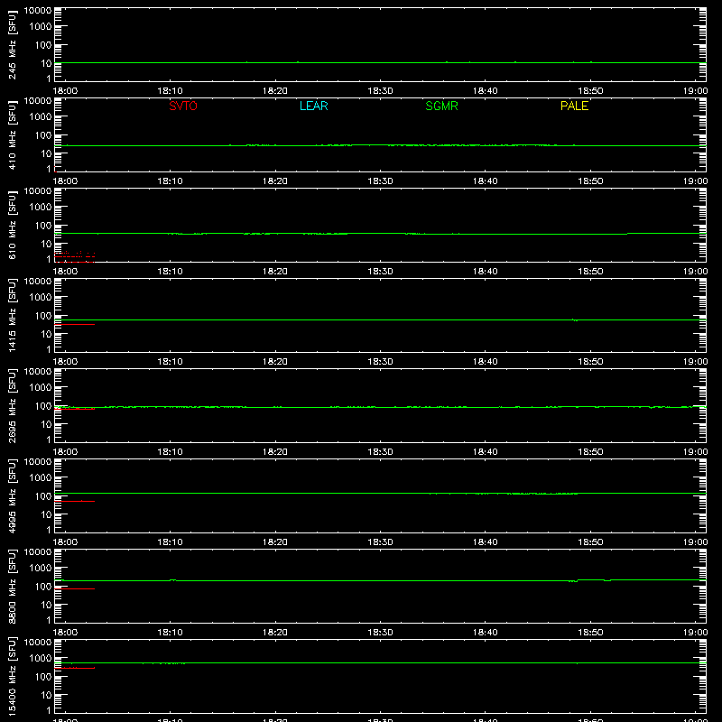
Task: Click 18:50 tick label beneath 4995 MHz plot
Action: pos(590,542)
